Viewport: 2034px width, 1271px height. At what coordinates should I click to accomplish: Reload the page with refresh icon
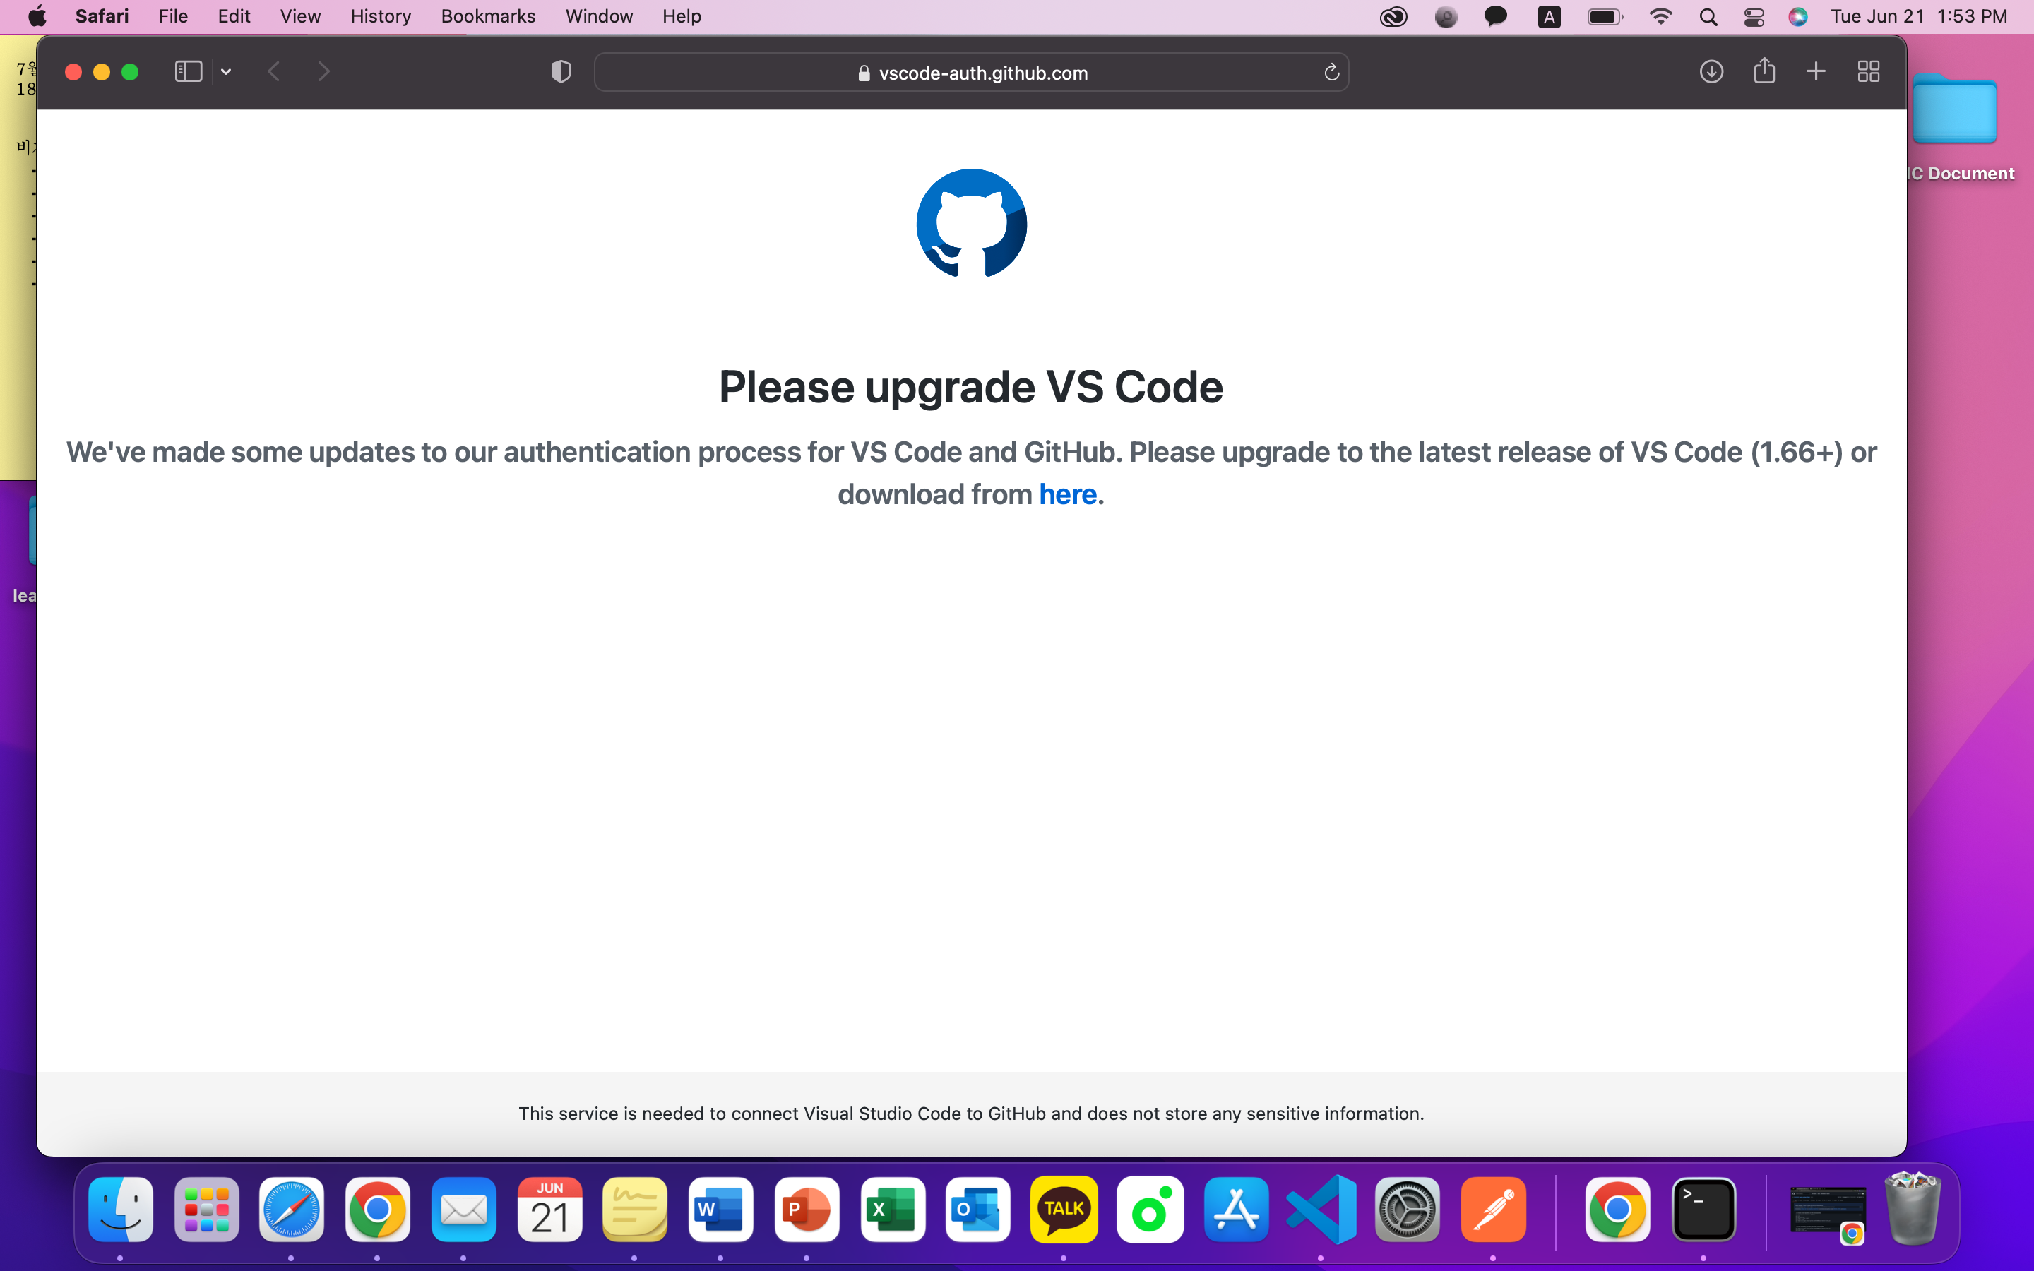(x=1331, y=73)
